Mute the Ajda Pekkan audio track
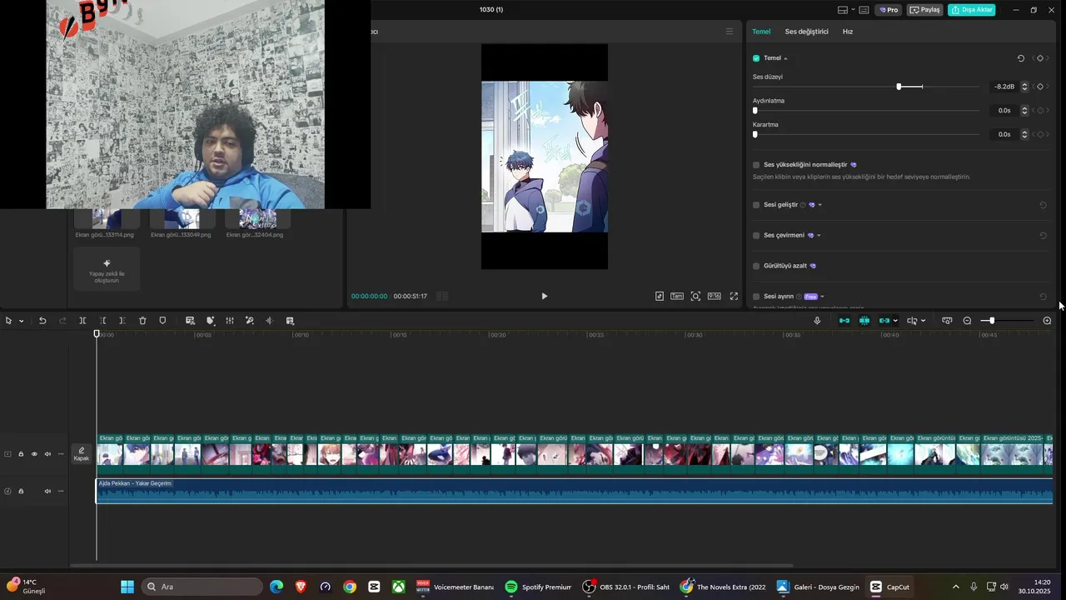 pos(47,491)
